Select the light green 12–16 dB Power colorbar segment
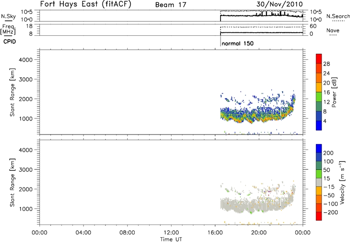The height and width of the screenshot is (242, 350). tap(319, 97)
